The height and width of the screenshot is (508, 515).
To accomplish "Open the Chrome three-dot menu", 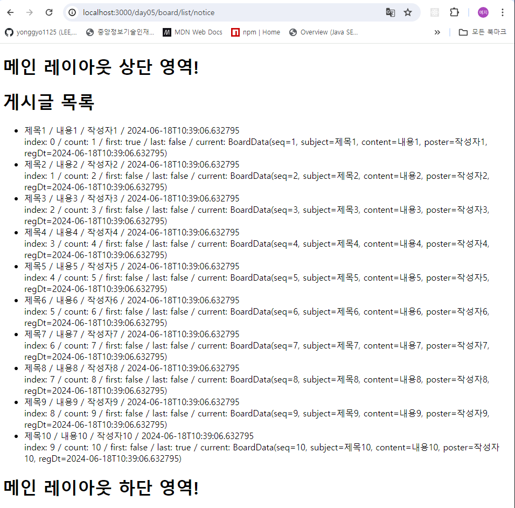I will (503, 12).
